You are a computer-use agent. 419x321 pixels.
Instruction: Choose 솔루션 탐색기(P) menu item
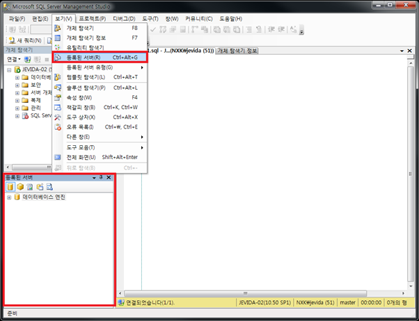pos(100,88)
